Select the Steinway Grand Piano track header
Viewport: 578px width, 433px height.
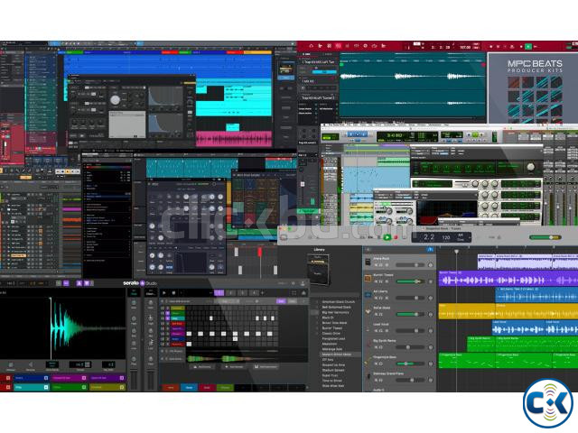pos(399,377)
